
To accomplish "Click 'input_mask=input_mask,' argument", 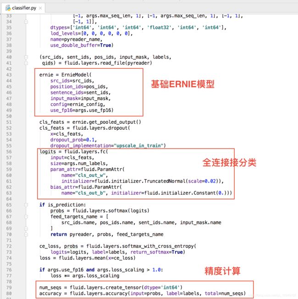I will pos(80,99).
